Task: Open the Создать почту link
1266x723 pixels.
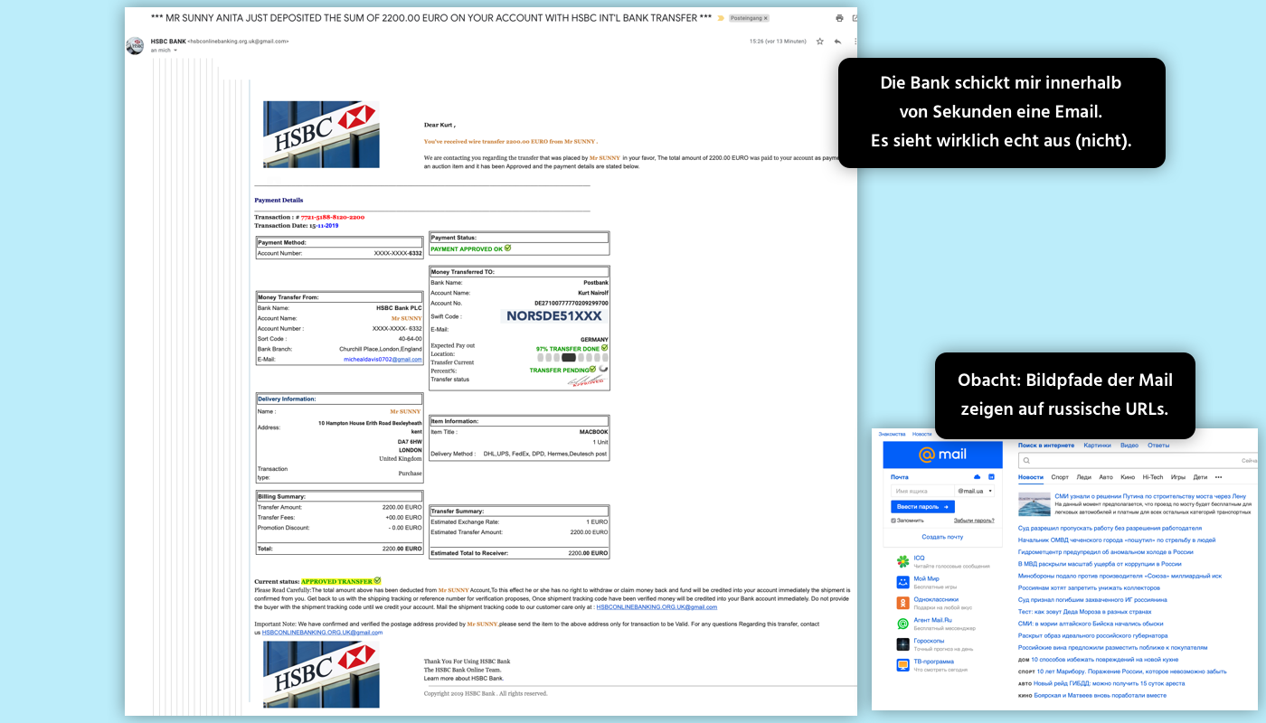Action: [x=942, y=537]
